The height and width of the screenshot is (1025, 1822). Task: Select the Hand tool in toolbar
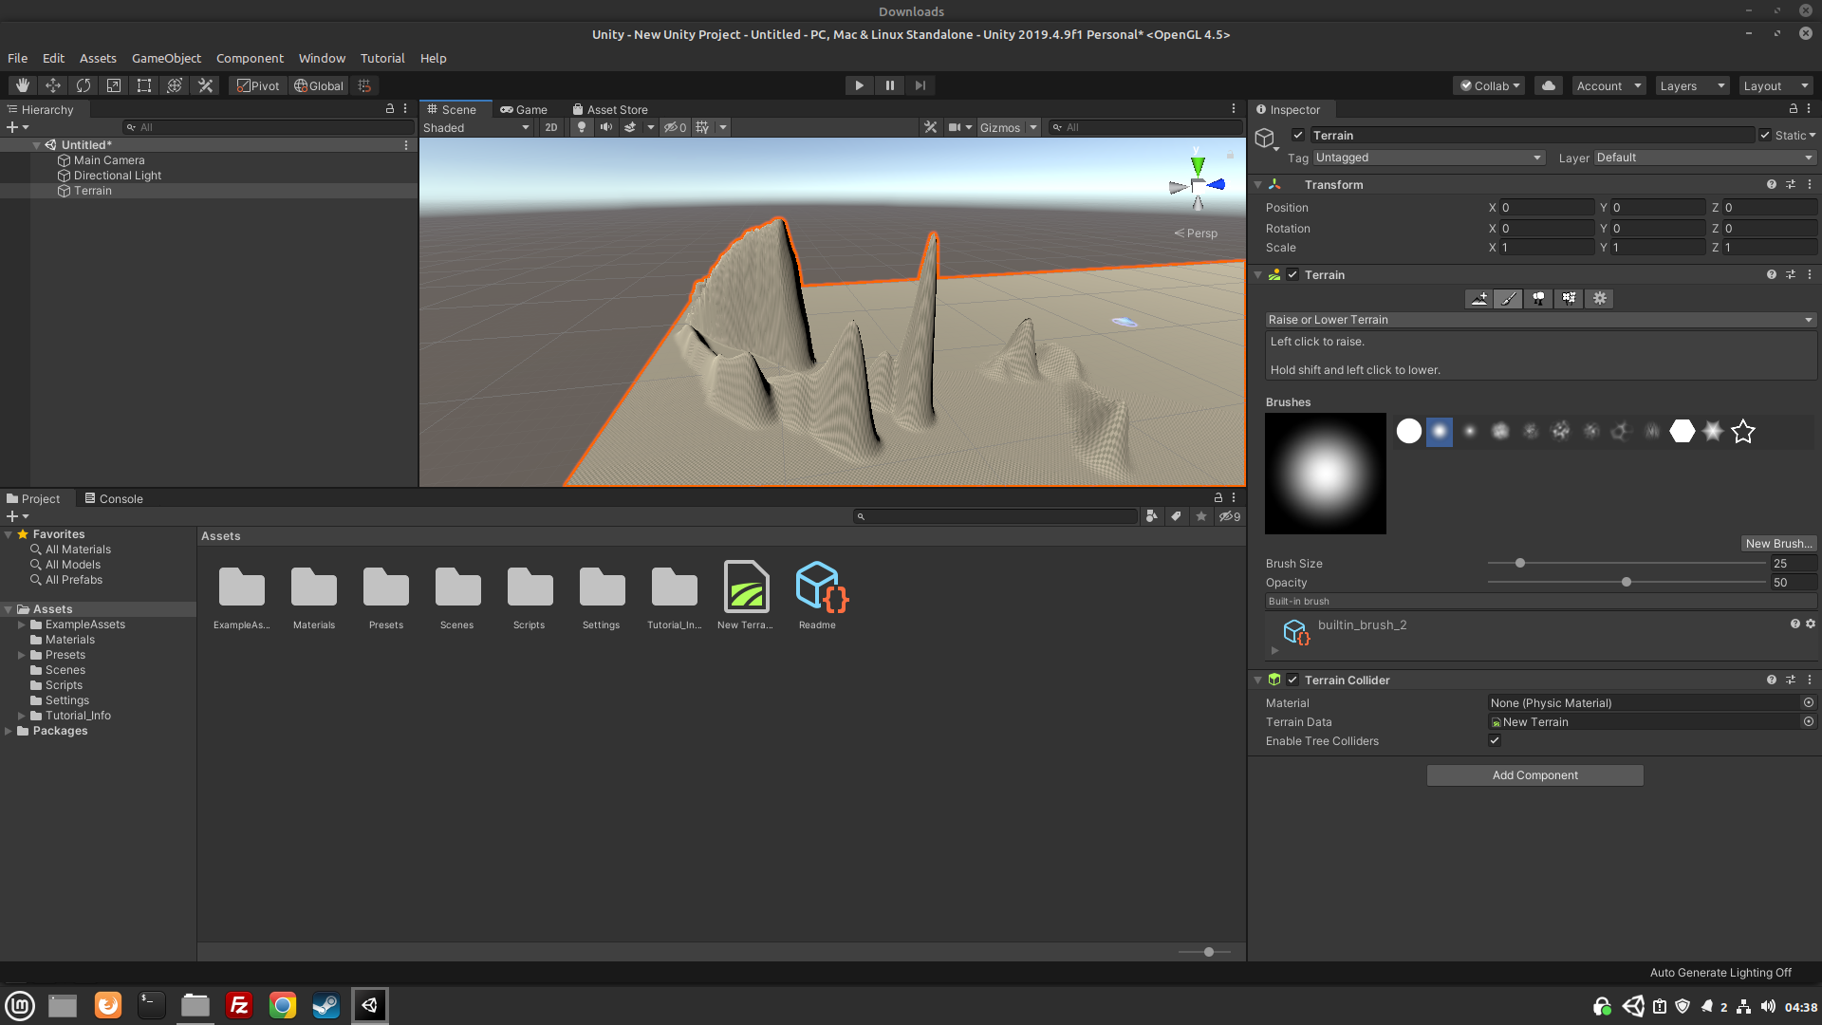tap(23, 85)
